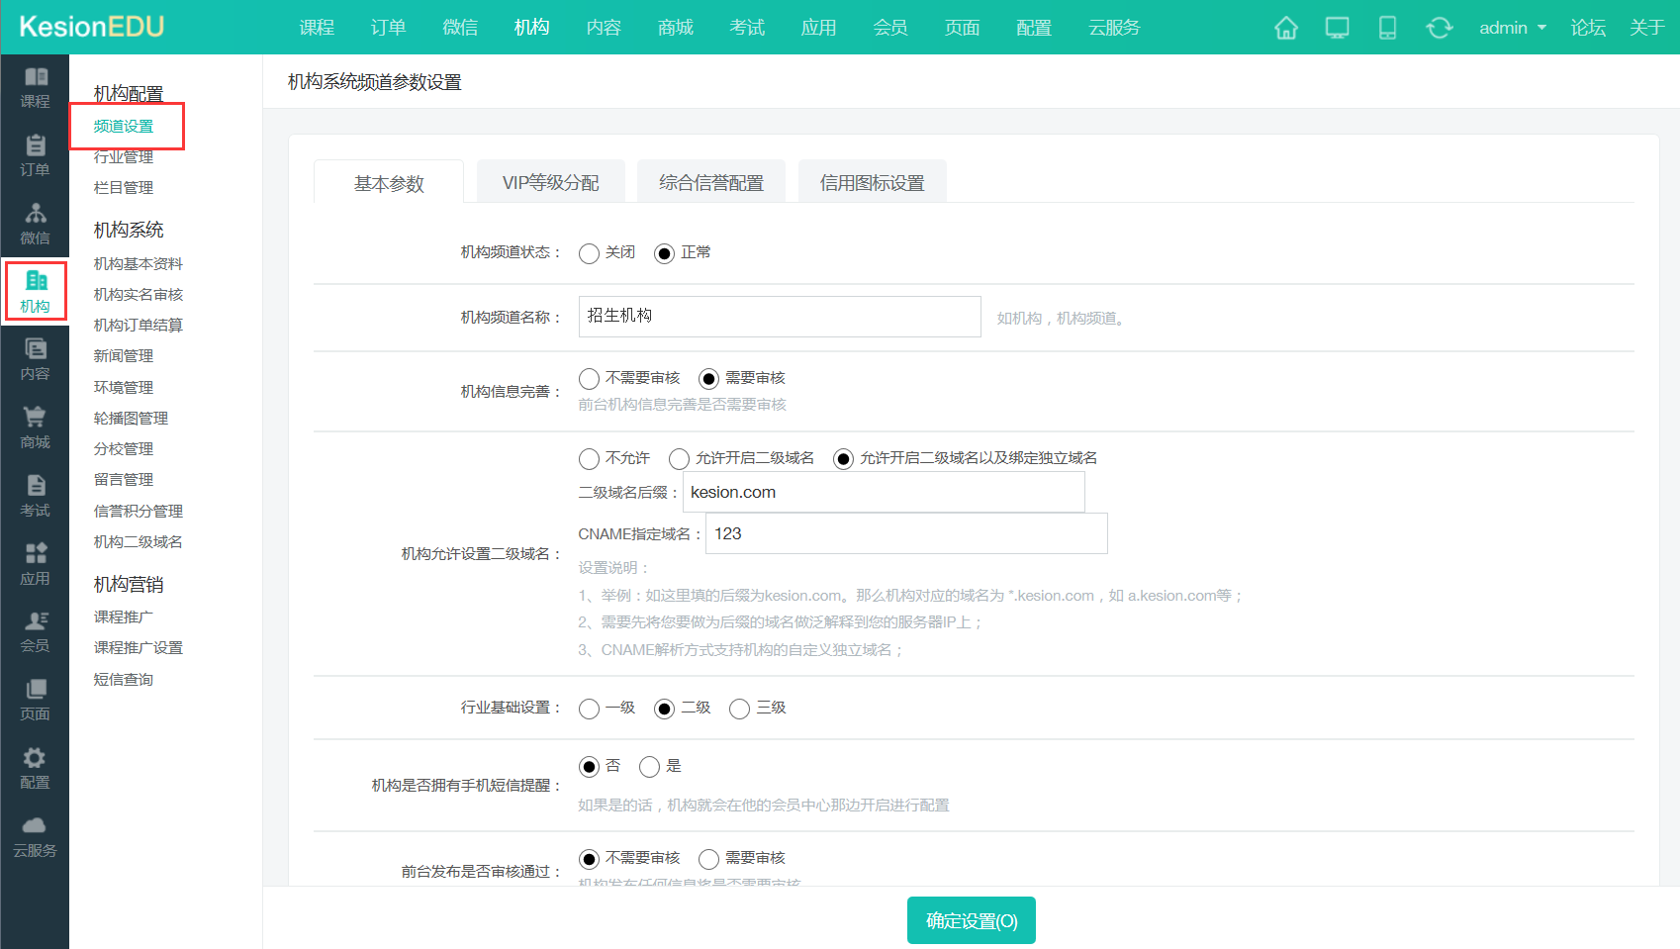This screenshot has width=1680, height=949.
Task: Open the 配置 top menu
Action: click(1033, 28)
